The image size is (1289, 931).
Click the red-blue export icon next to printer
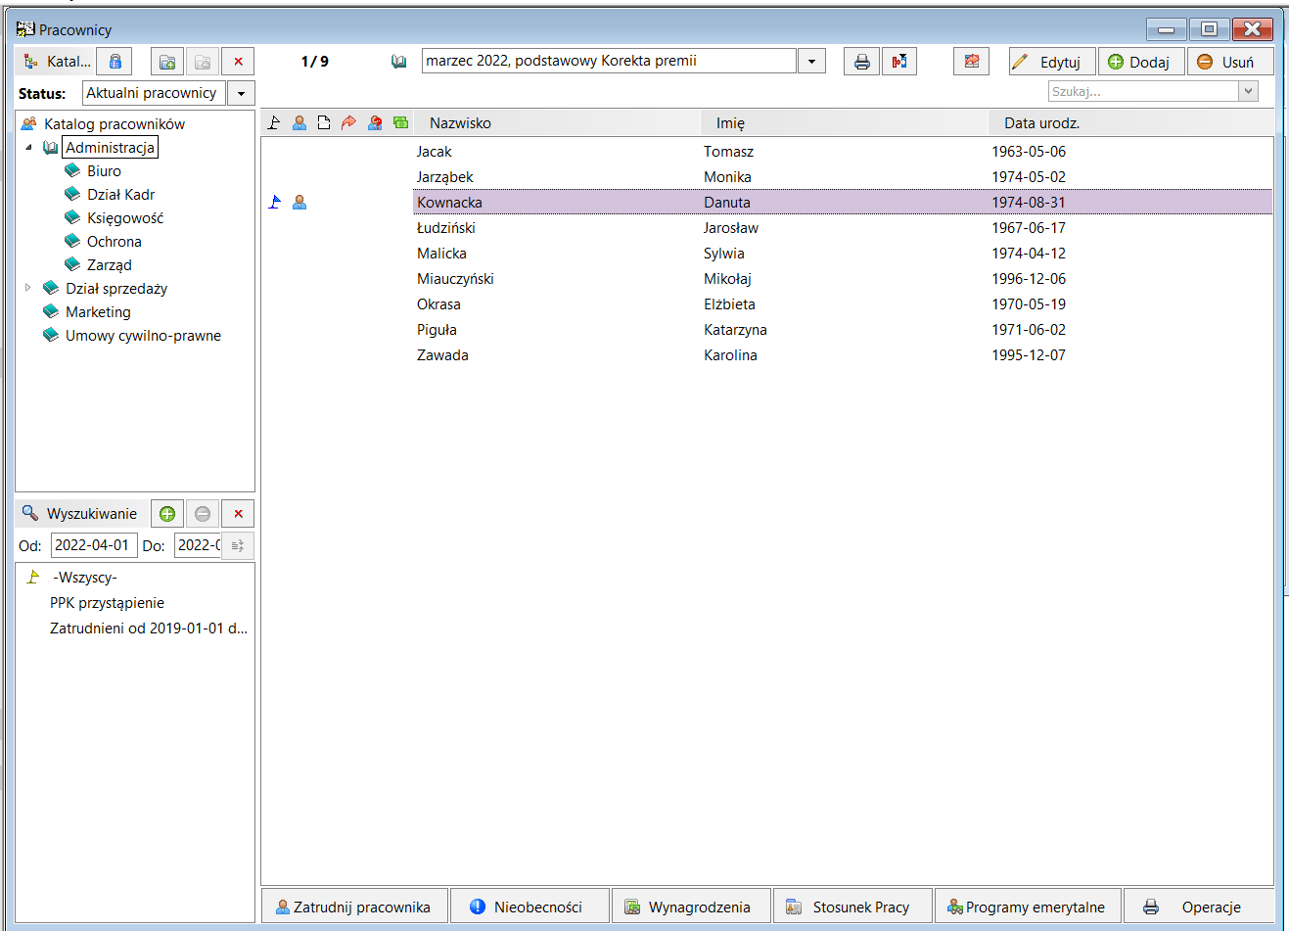coord(899,62)
